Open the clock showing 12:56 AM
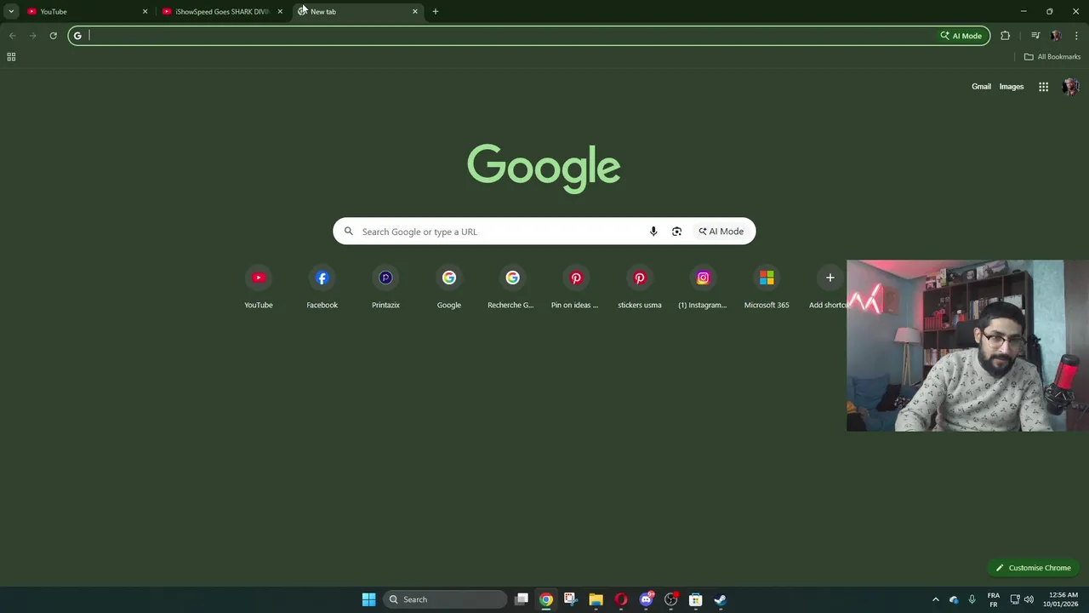Viewport: 1089px width, 613px height. click(1063, 599)
